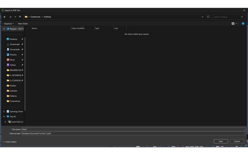Open Downloads in the sidebar
The width and height of the screenshot is (248, 155).
point(15,44)
